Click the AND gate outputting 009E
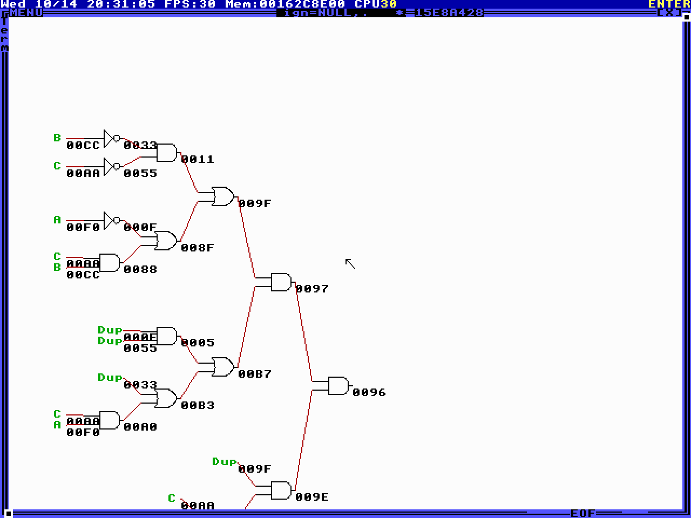 [282, 490]
